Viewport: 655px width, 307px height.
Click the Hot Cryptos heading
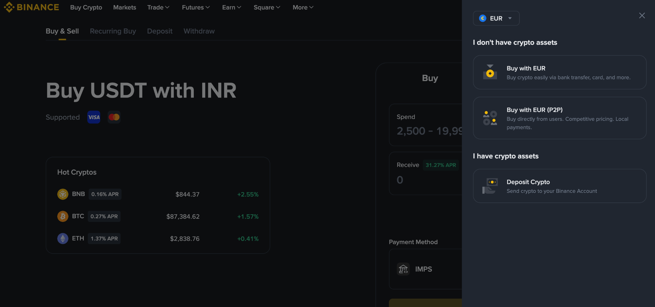coord(77,172)
